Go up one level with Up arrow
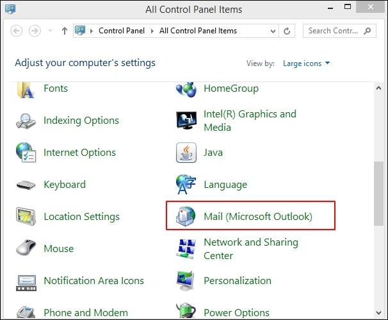Screen dimensions: 388x320 coord(65,31)
